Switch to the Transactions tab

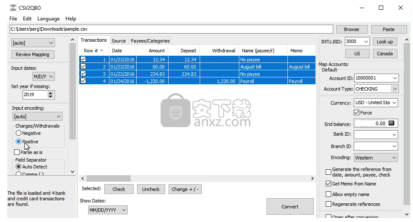pyautogui.click(x=94, y=40)
